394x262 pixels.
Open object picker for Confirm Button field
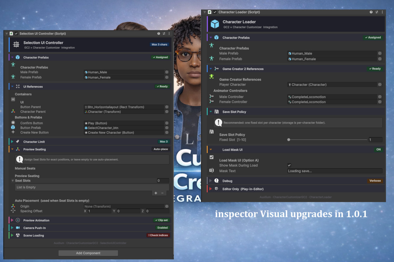coord(167,123)
